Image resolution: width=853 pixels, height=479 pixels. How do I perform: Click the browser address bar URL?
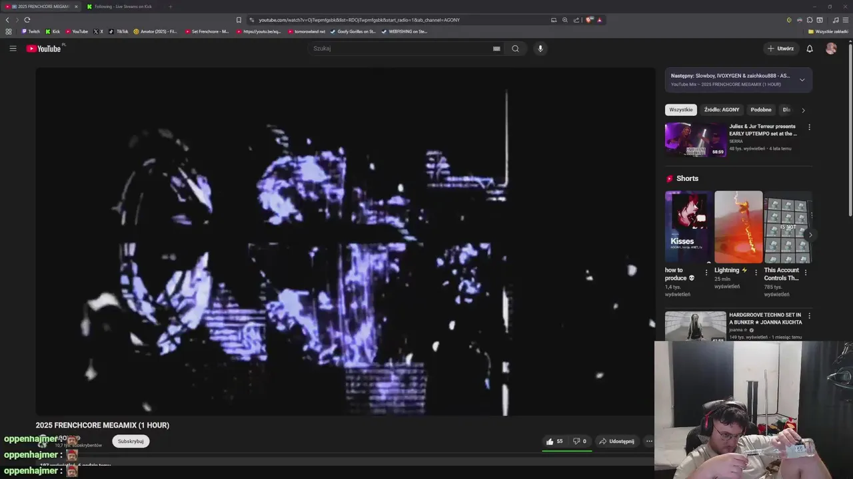pos(360,20)
